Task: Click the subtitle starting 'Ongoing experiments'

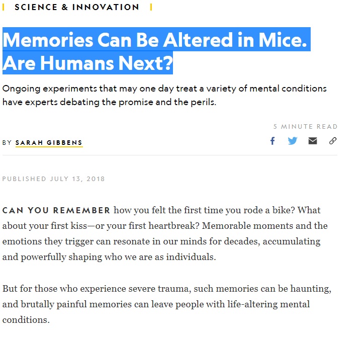Action: (x=164, y=89)
